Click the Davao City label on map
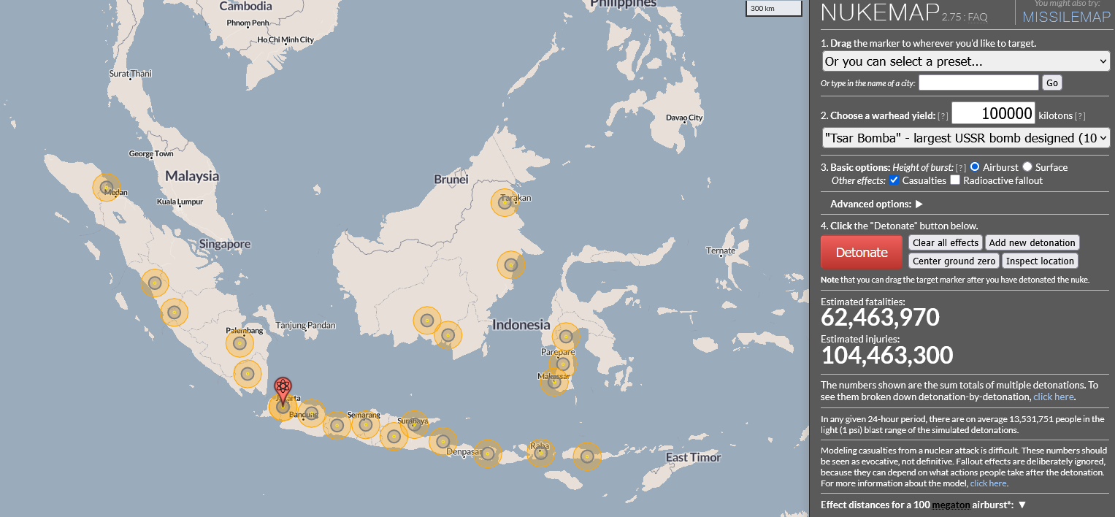1115x517 pixels. pos(684,118)
